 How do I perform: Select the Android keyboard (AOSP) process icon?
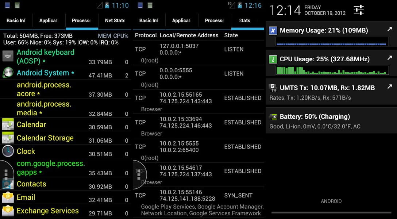(8, 57)
